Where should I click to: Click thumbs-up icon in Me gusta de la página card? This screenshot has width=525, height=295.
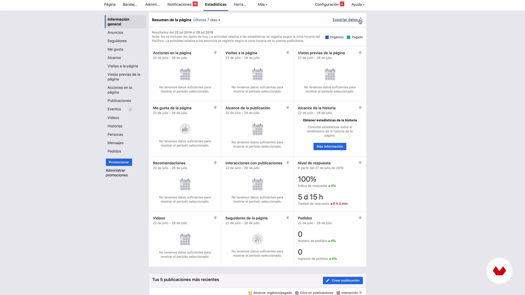coord(185,129)
